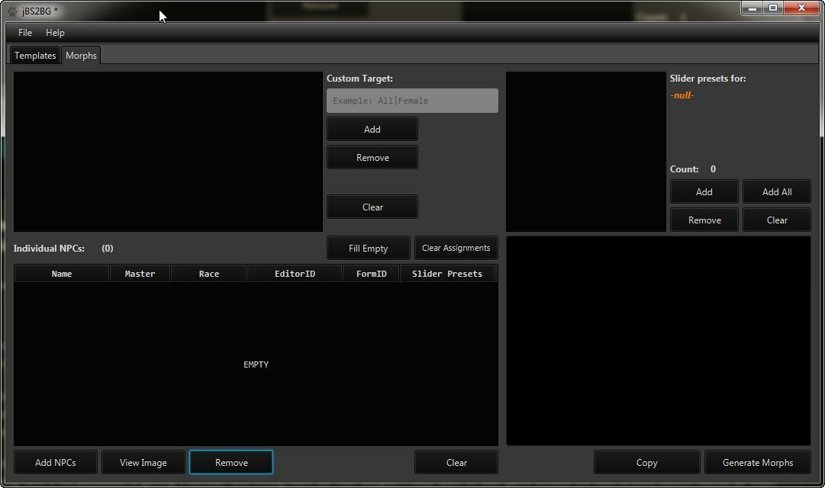Click Clear under Custom Target
825x488 pixels.
[x=372, y=207]
